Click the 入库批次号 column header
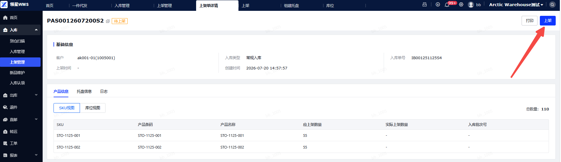The height and width of the screenshot is (162, 561). 477,125
